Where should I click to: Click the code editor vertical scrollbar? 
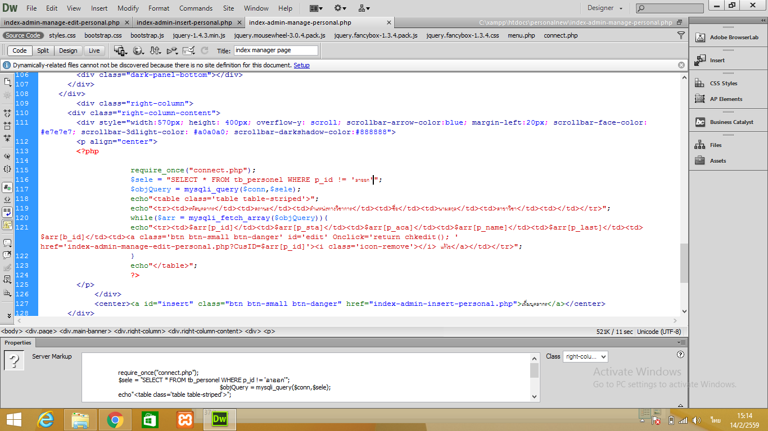[x=684, y=264]
